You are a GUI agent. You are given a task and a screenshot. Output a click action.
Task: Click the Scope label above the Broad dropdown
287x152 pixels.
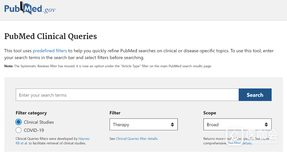210,113
